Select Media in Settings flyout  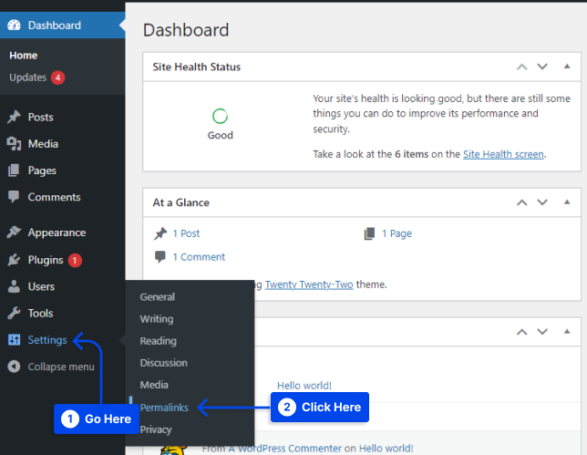(154, 385)
